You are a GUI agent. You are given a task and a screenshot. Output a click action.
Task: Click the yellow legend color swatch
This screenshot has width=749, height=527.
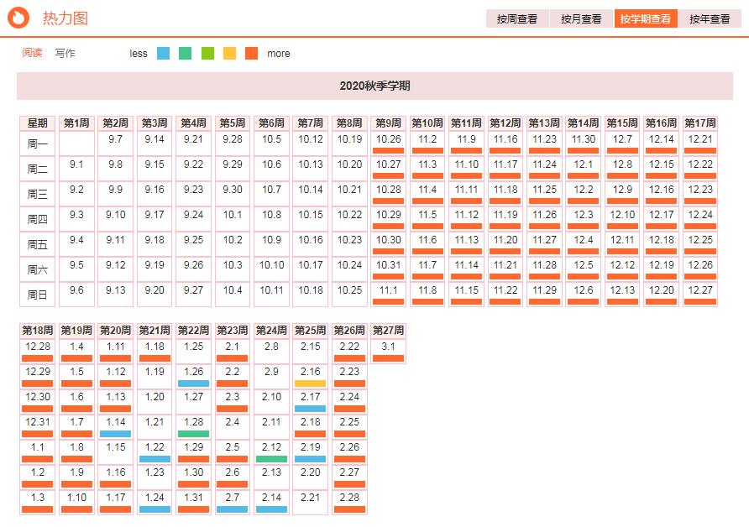tap(229, 53)
